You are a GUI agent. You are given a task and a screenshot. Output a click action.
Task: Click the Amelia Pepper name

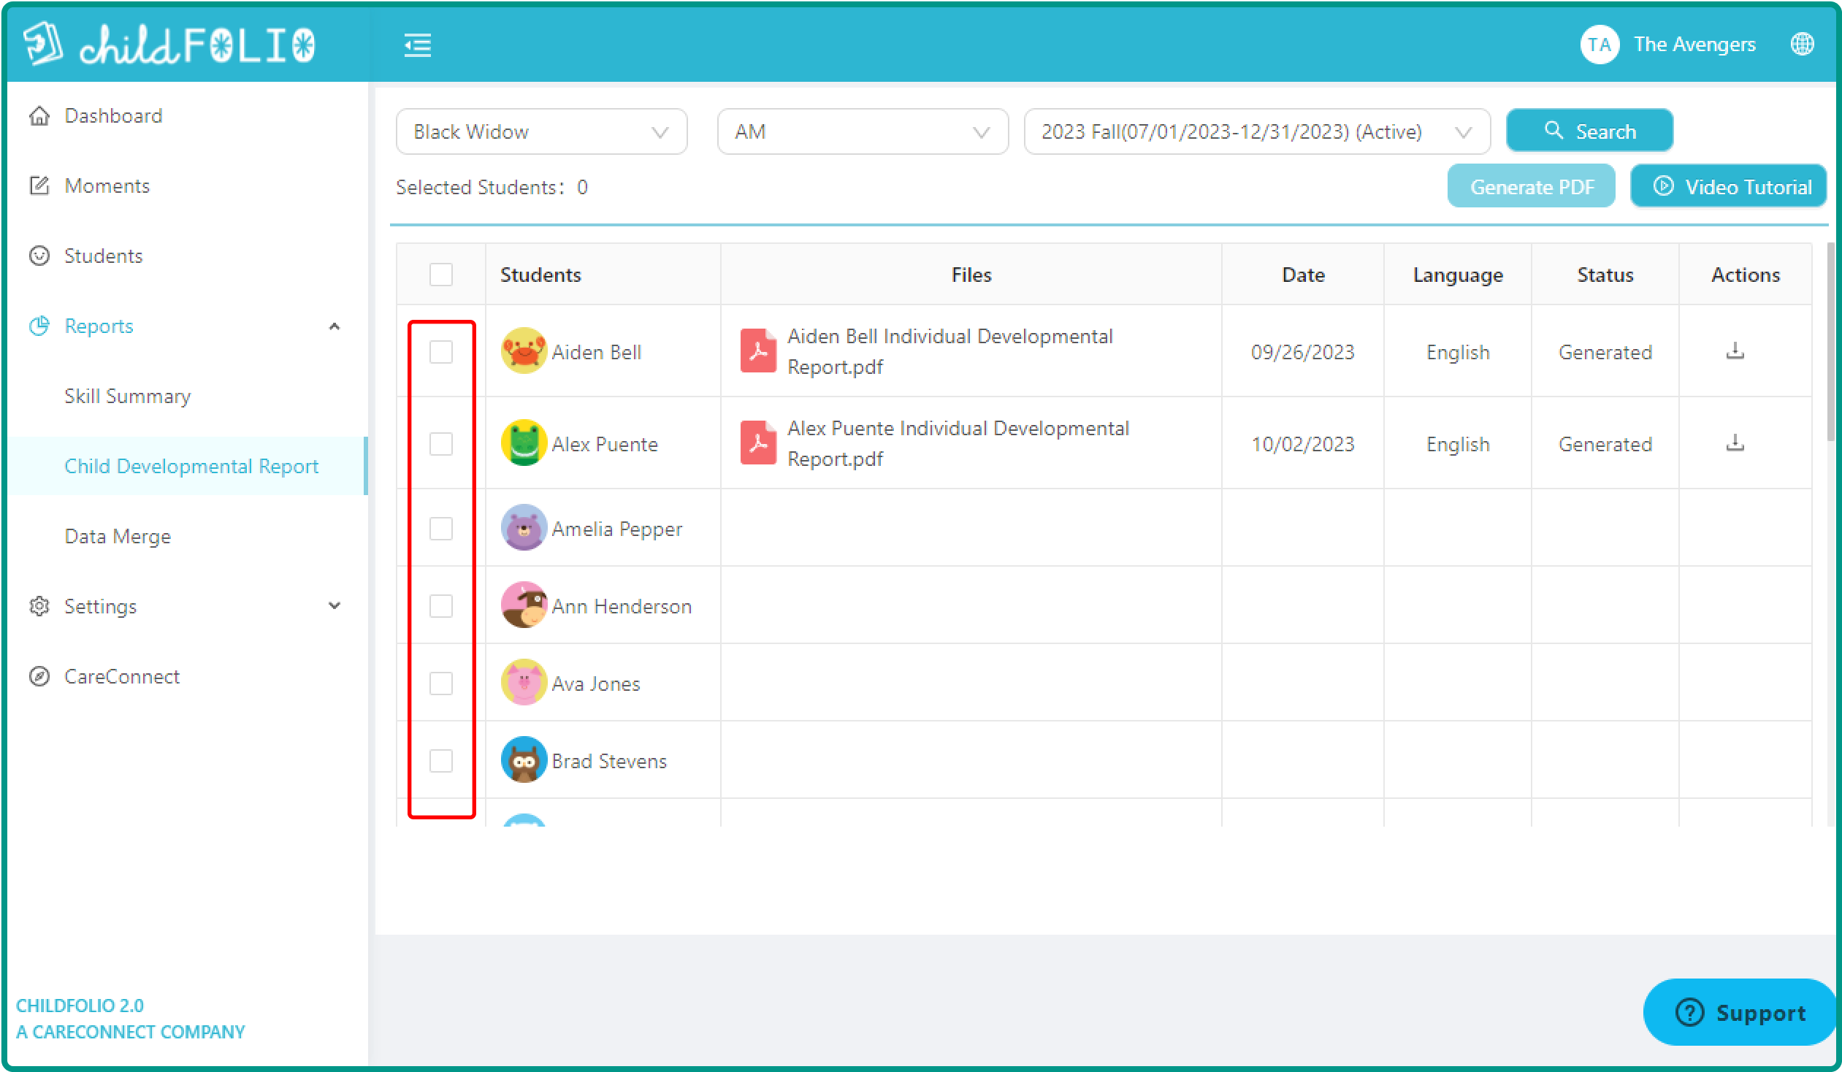click(617, 529)
